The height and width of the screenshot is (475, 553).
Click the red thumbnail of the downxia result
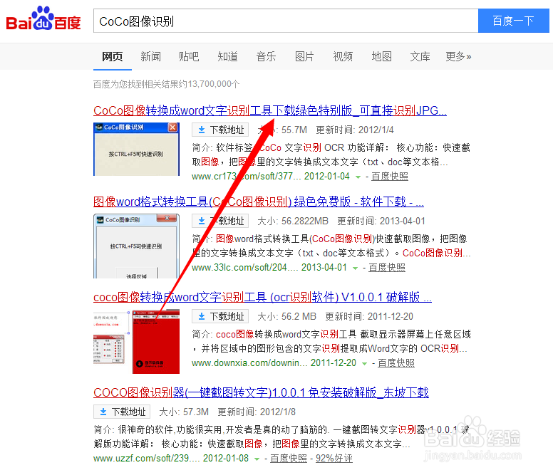pos(156,341)
